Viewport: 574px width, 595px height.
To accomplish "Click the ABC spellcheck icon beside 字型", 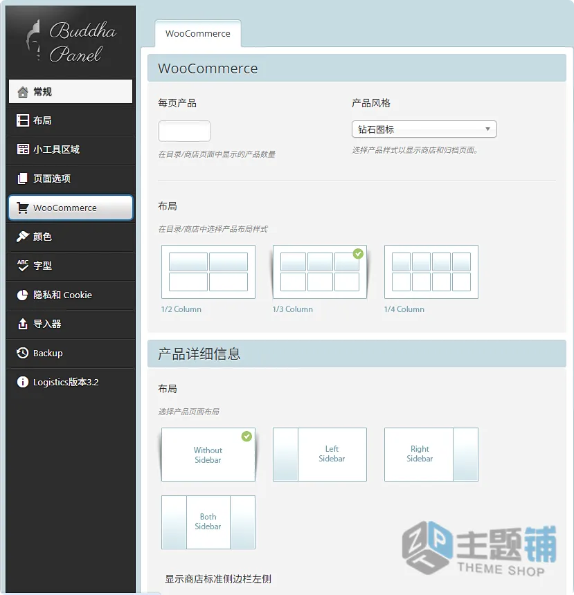I will click(23, 266).
